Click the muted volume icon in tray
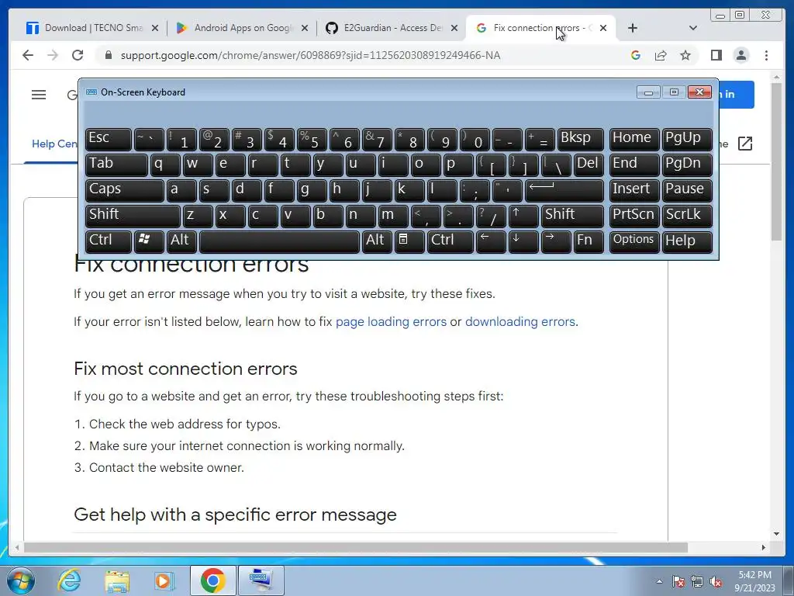 coord(716,582)
